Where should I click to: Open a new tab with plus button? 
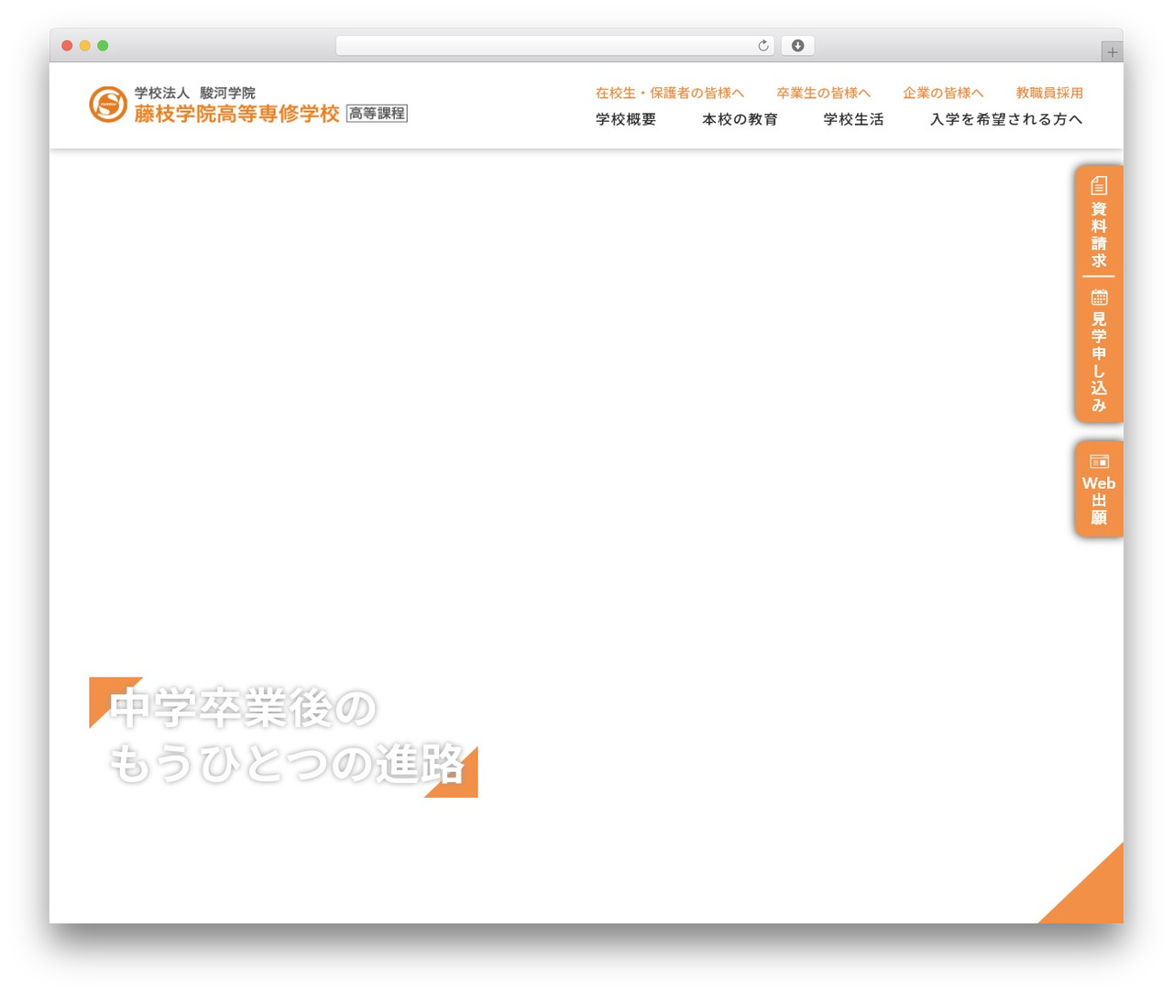coord(1112,52)
